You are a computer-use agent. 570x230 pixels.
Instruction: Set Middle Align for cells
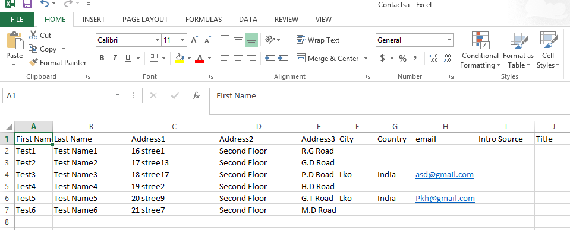pyautogui.click(x=238, y=39)
